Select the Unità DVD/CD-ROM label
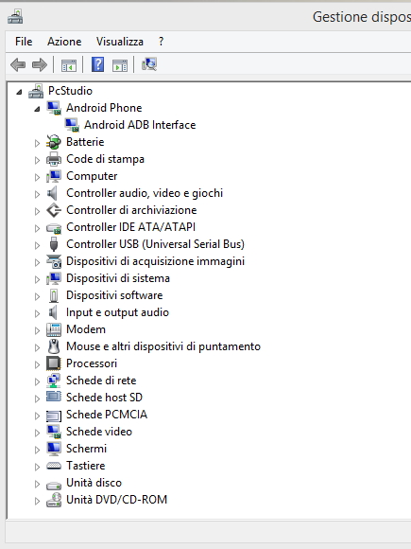 pos(117,500)
